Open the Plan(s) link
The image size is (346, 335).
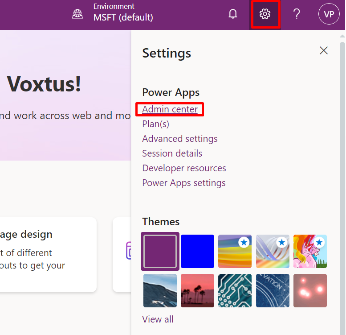pyautogui.click(x=156, y=124)
